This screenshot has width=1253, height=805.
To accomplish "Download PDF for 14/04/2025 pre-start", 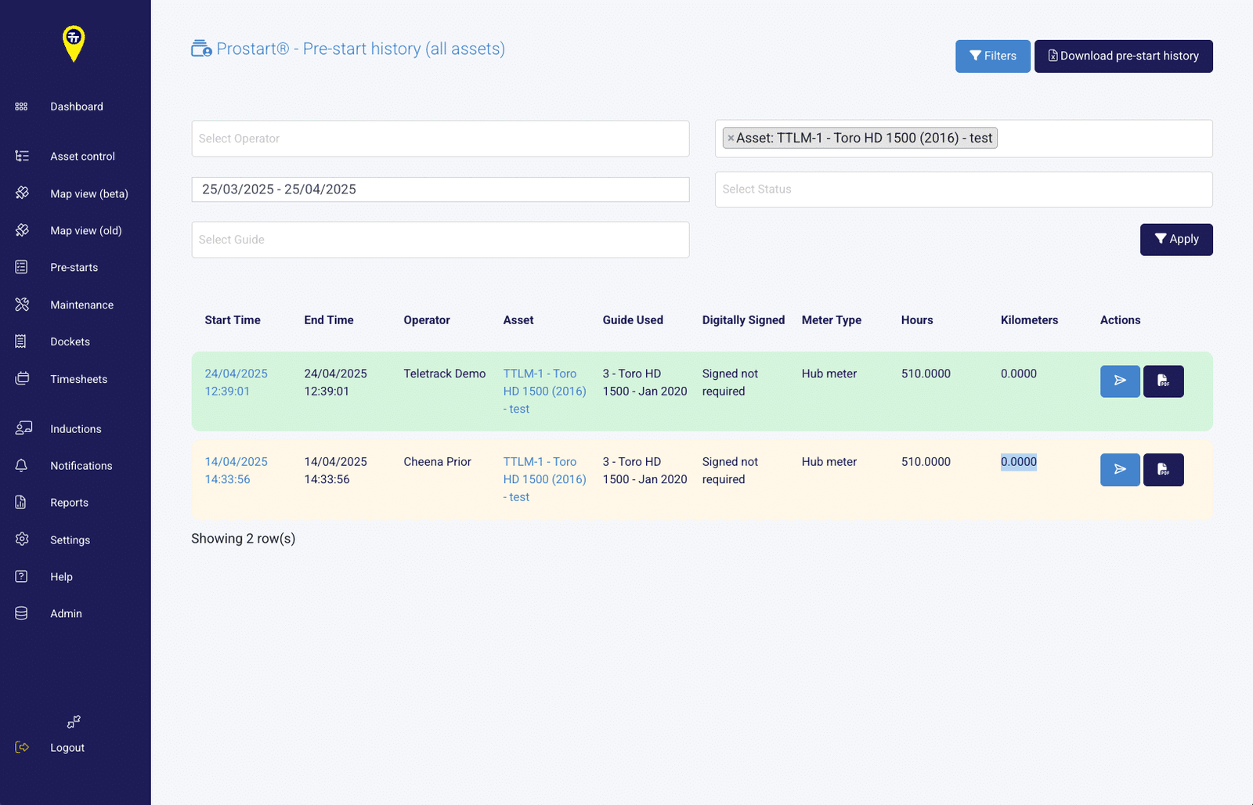I will 1164,470.
